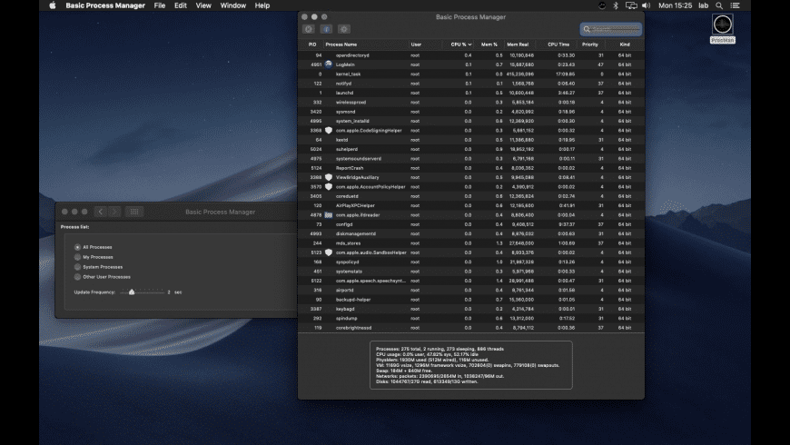
Task: Select the AirPlayXPCHelper process row
Action: point(471,205)
